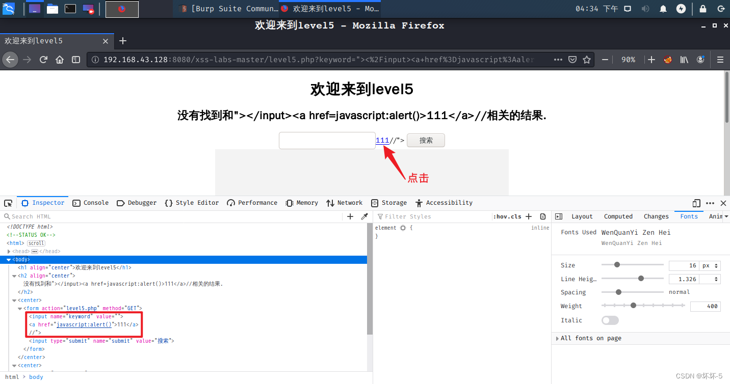Viewport: 730px width, 384px height.
Task: Collapse the body node in markup
Action: point(9,260)
